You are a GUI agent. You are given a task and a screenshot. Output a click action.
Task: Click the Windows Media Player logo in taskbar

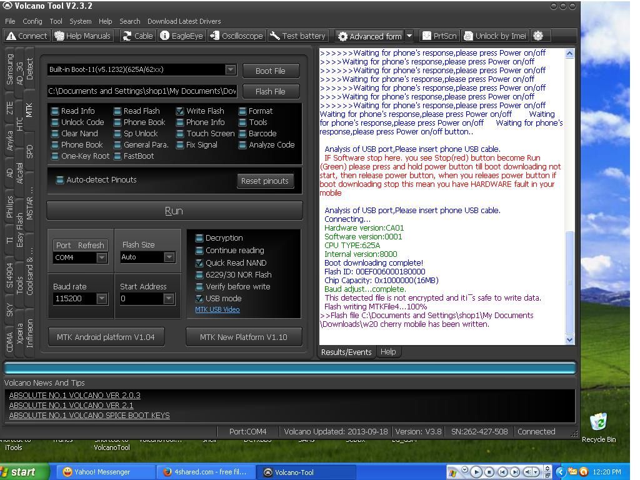(452, 472)
